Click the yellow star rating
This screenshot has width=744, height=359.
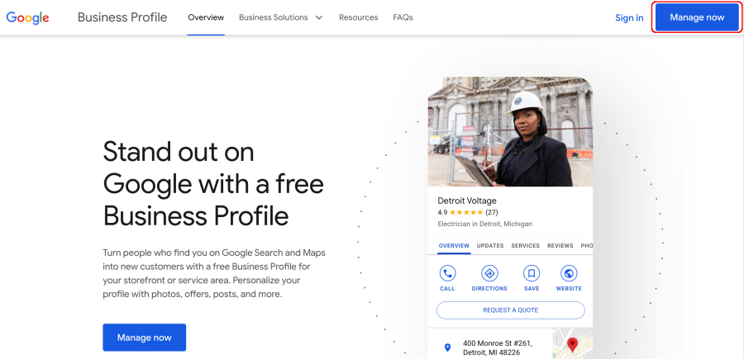click(466, 212)
